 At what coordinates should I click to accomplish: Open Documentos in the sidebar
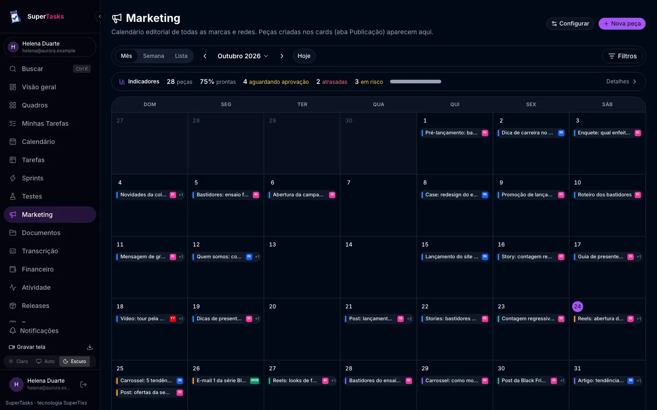[x=50, y=233]
